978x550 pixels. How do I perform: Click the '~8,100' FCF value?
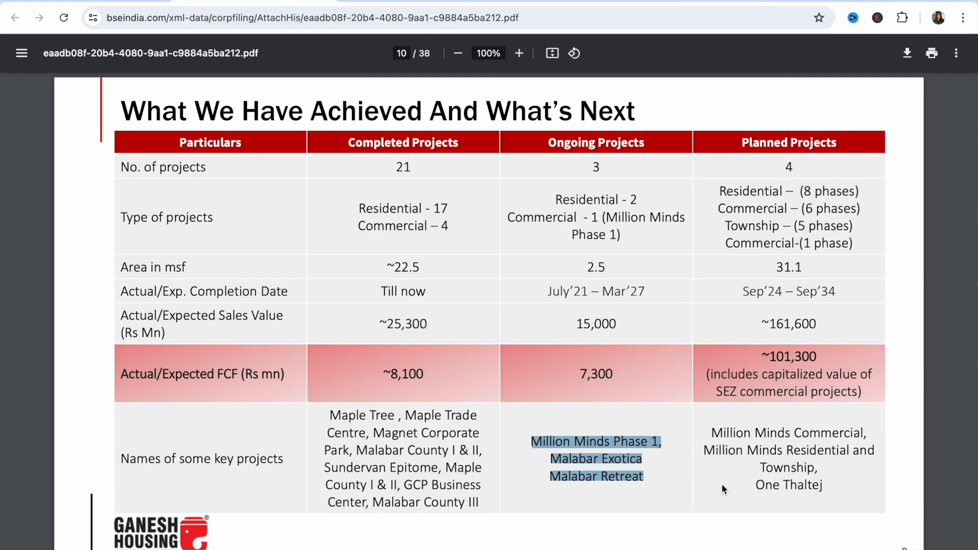coord(403,374)
